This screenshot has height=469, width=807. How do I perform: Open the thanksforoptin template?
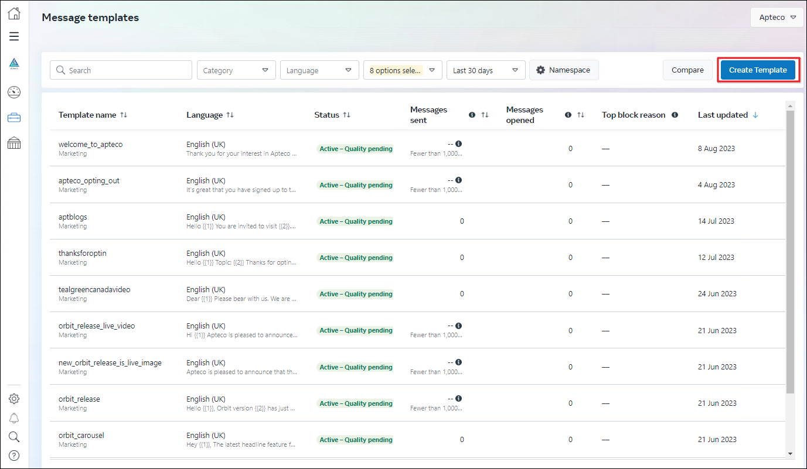click(x=83, y=254)
